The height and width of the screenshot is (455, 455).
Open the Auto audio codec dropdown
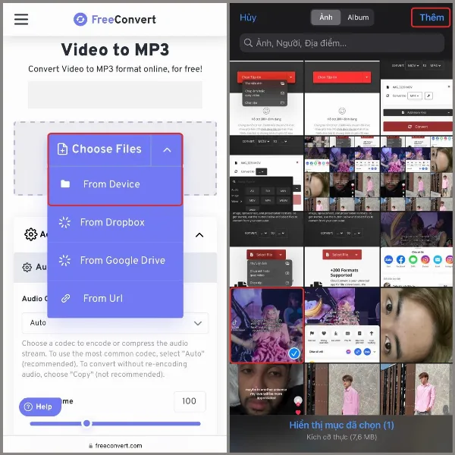115,323
